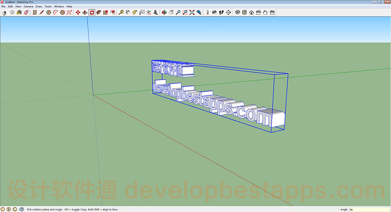This screenshot has height=212, width=391.
Task: Choose the Push/Pull tool
Action: 85,12
